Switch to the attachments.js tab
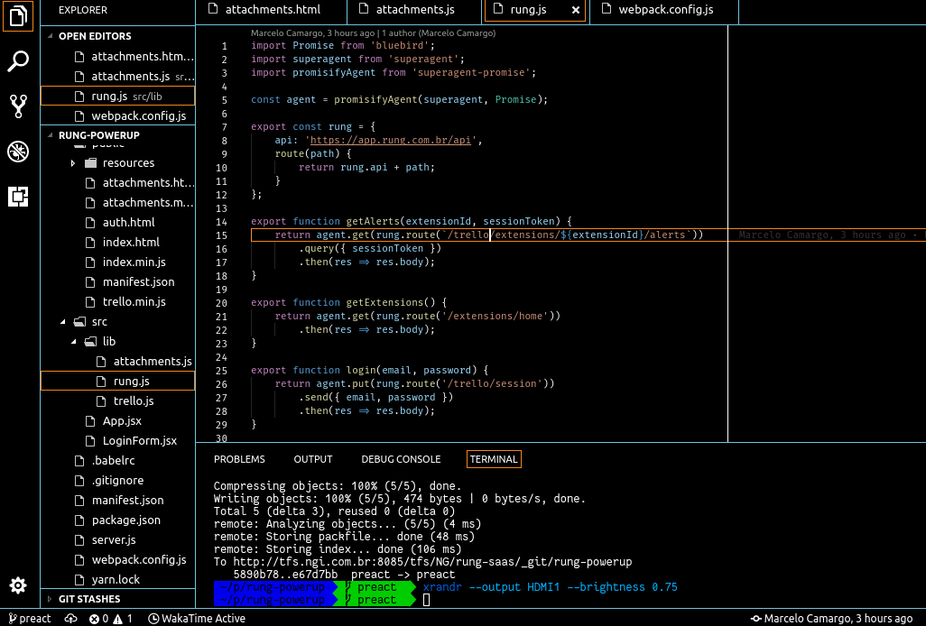 [x=414, y=10]
